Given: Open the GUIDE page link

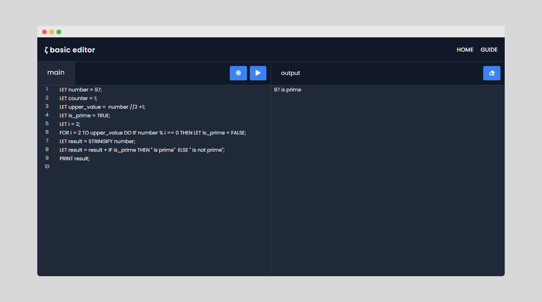Looking at the screenshot, I should 489,50.
